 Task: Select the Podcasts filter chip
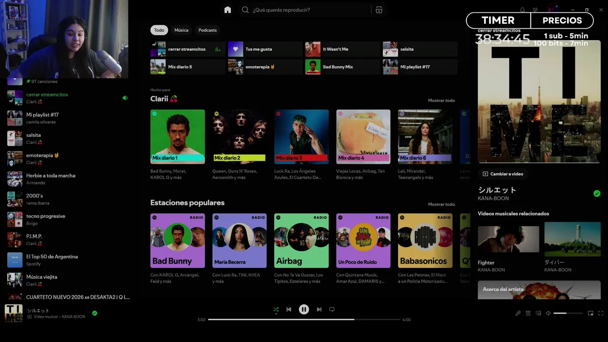[208, 30]
